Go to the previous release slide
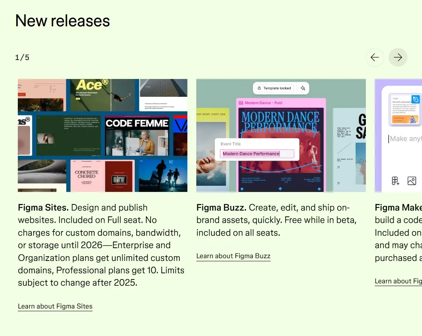Image resolution: width=422 pixels, height=336 pixels. click(375, 57)
